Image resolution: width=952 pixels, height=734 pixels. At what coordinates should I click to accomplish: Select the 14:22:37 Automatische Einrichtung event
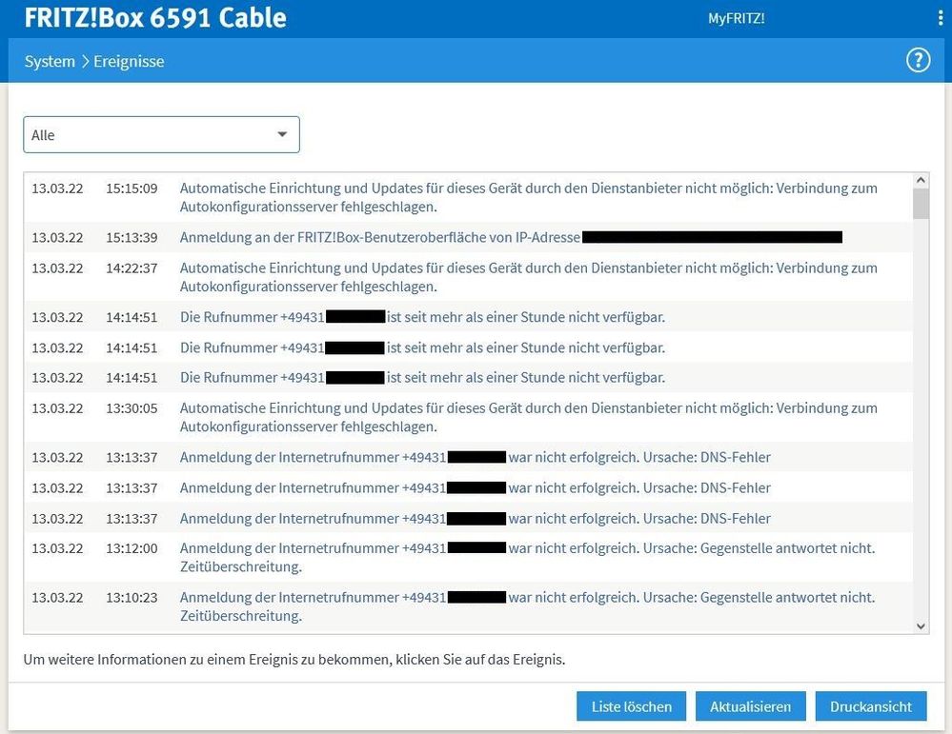tap(468, 277)
